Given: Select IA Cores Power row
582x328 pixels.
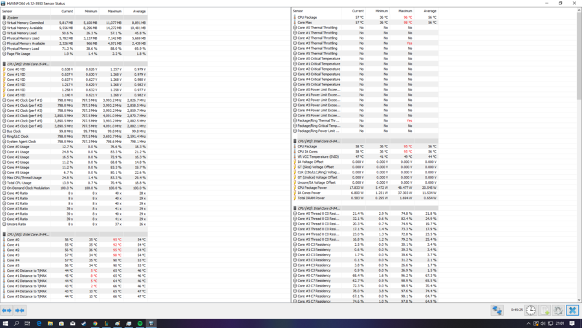Looking at the screenshot, I should (365, 193).
